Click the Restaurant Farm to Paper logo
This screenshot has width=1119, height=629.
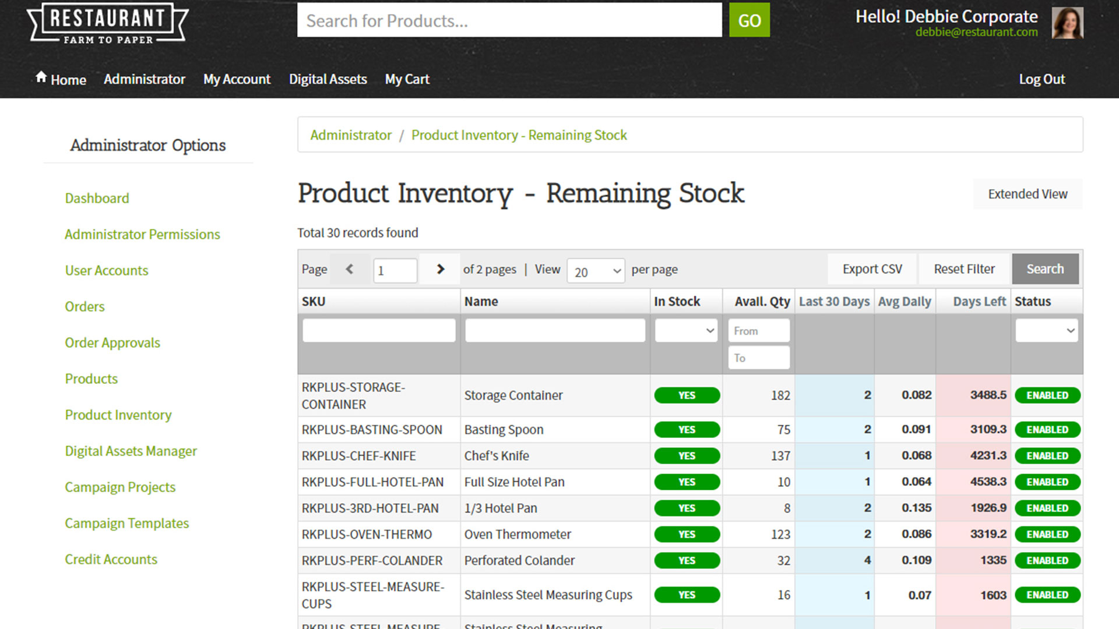point(108,23)
